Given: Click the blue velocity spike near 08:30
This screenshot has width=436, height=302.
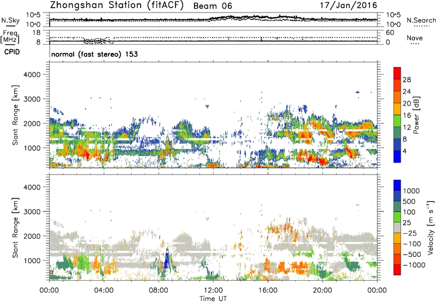Looking at the screenshot, I should (167, 260).
